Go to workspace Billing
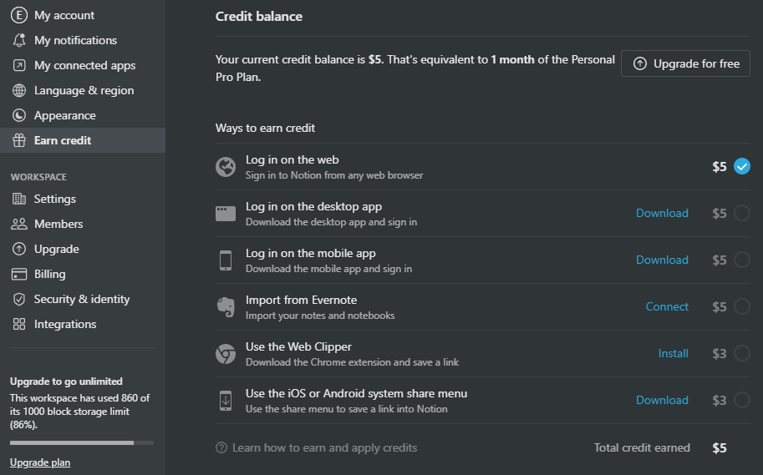The height and width of the screenshot is (475, 763). click(x=49, y=274)
